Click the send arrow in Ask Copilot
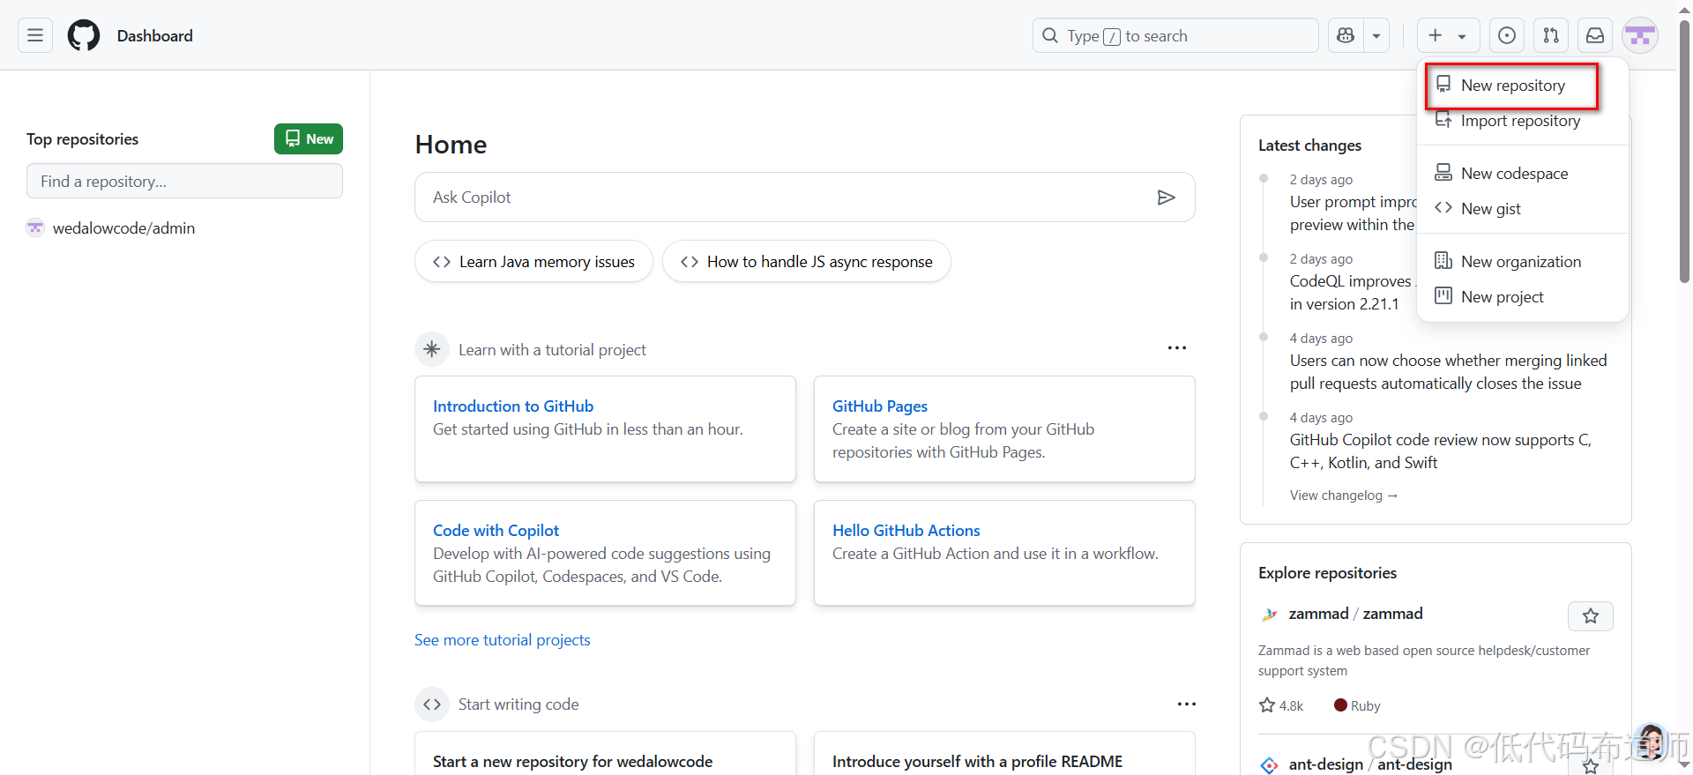Viewport: 1693px width, 775px height. [1166, 197]
